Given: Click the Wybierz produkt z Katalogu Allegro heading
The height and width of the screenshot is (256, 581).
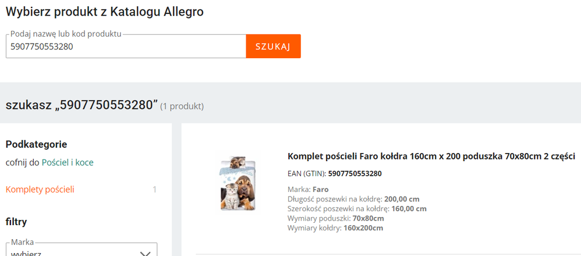Looking at the screenshot, I should (105, 12).
